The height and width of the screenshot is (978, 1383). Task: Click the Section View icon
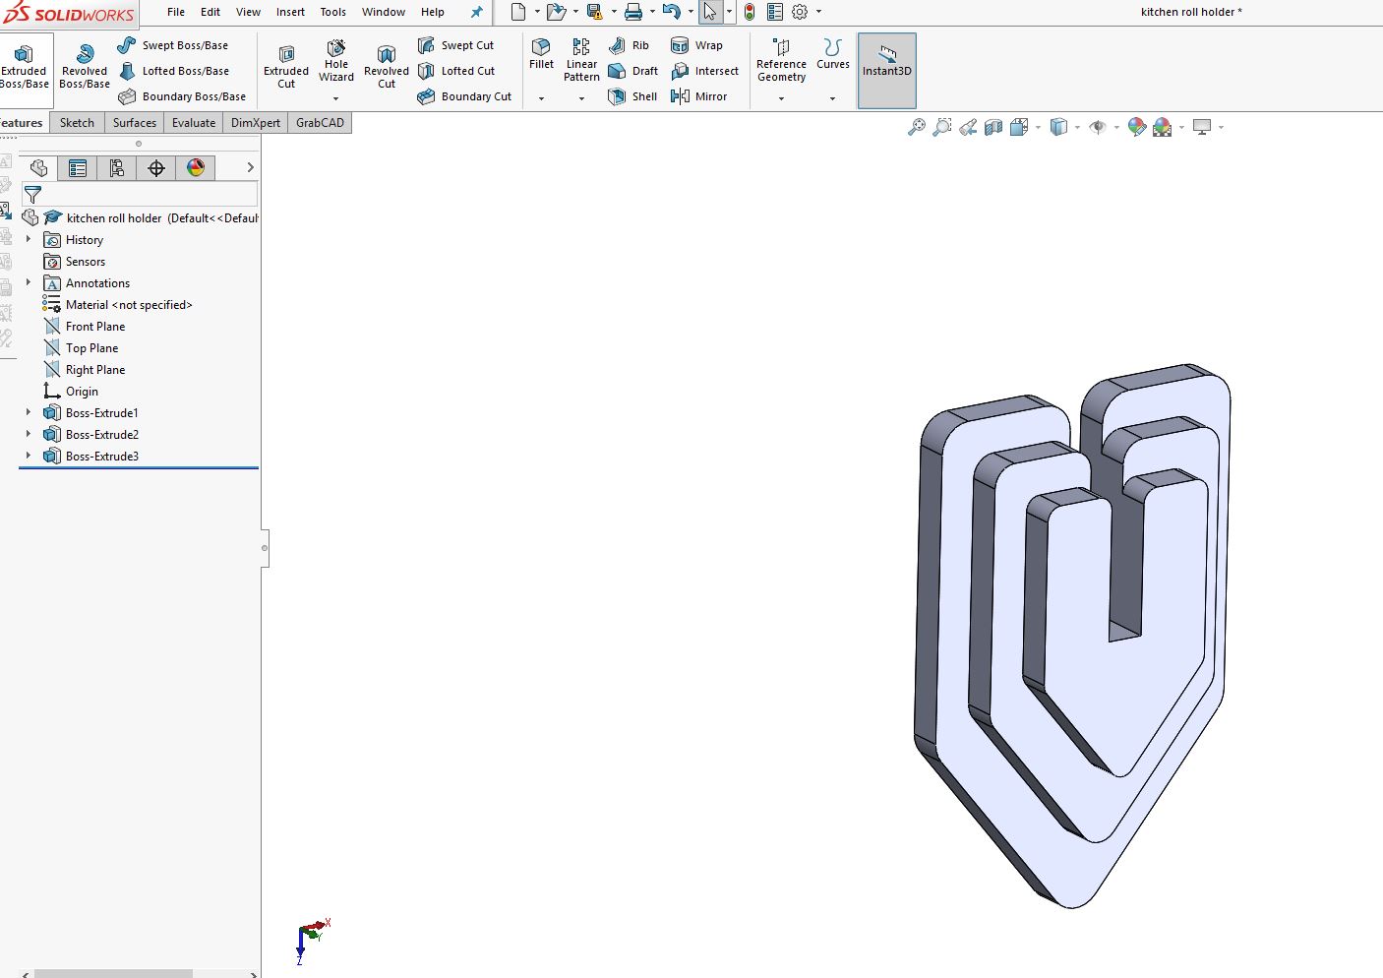click(993, 127)
